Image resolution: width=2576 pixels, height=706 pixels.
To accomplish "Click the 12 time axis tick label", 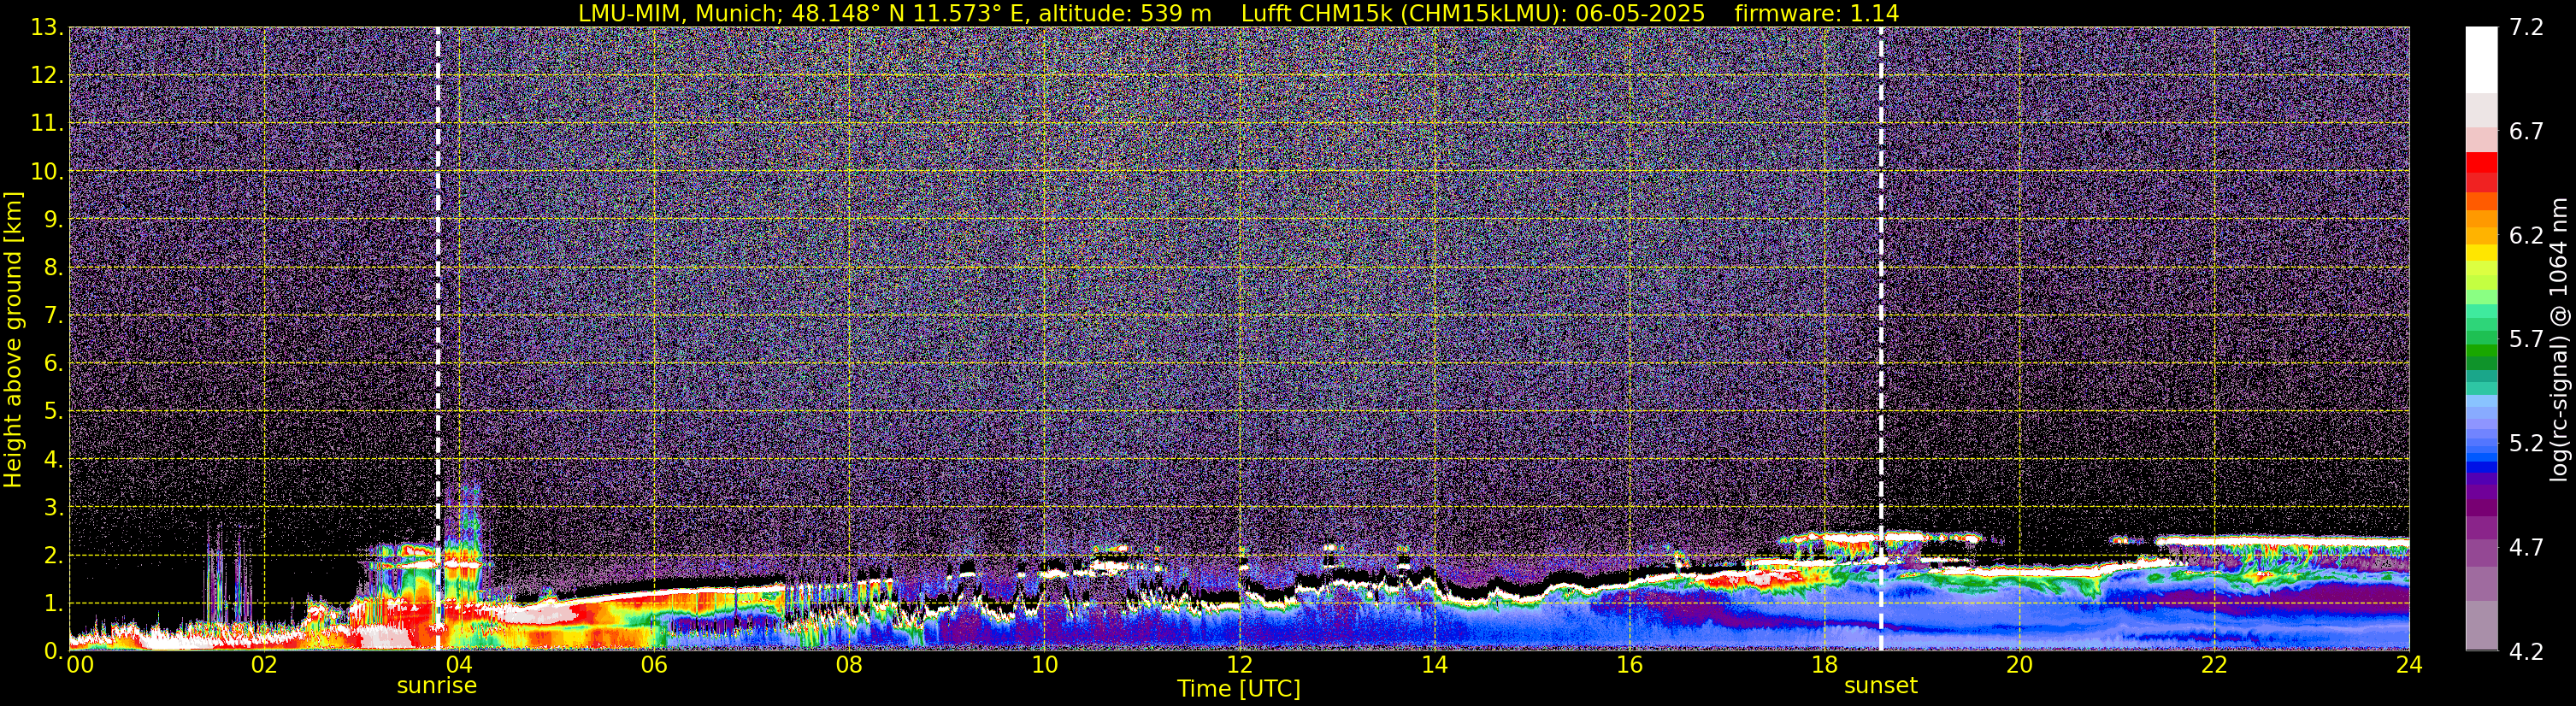I will pos(1239,665).
